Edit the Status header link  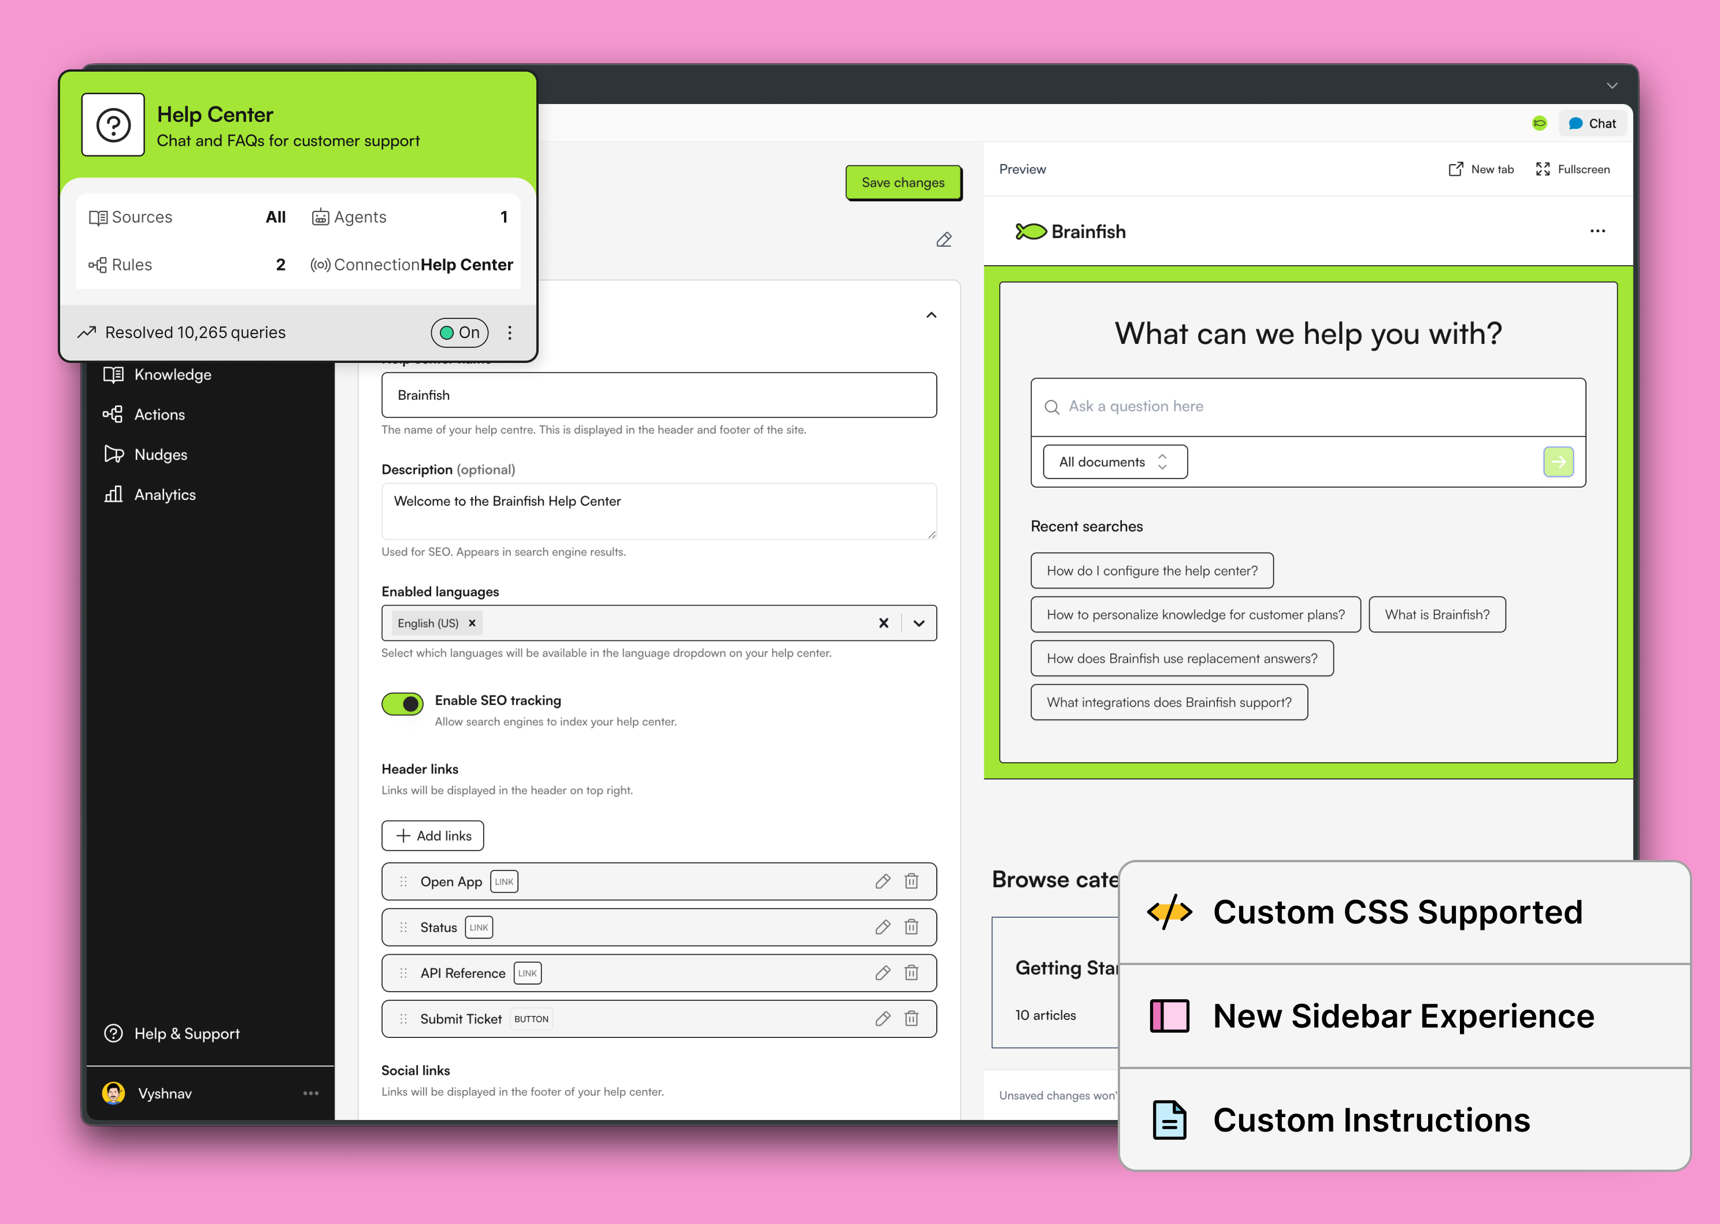pos(883,927)
